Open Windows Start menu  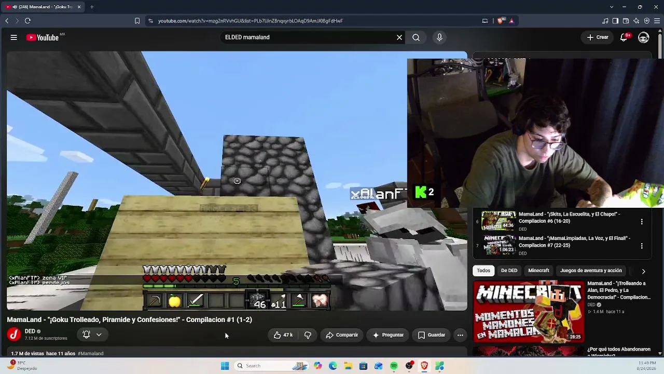coord(225,366)
